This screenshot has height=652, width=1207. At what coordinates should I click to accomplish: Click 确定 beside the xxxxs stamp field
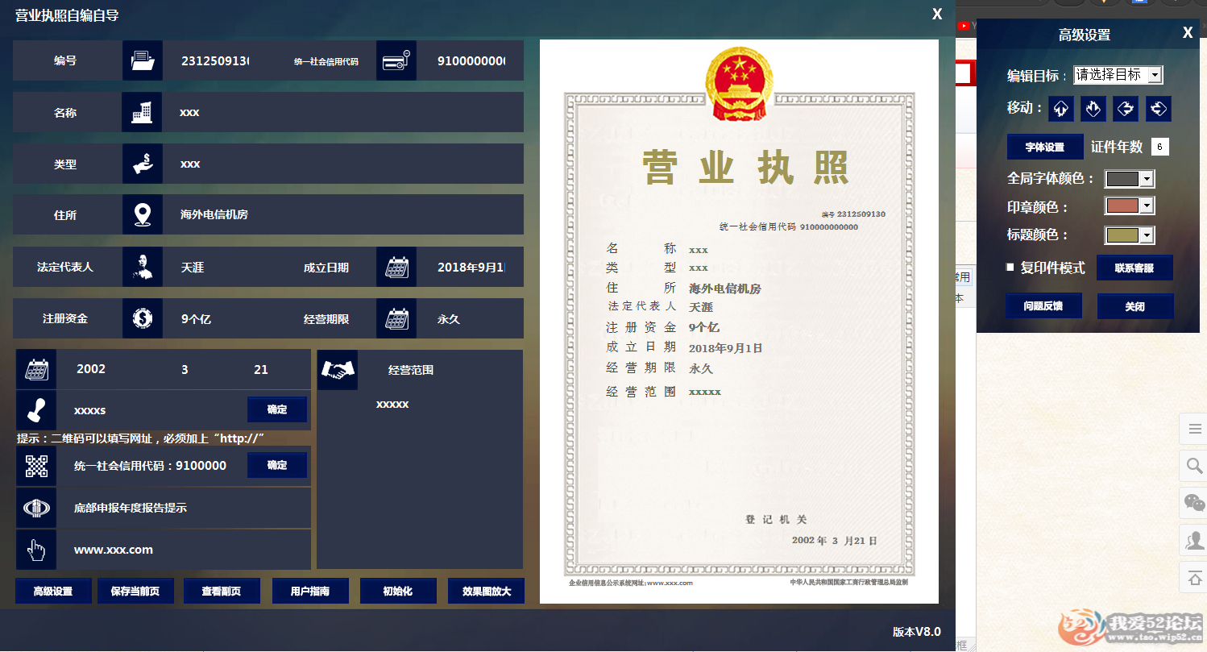pos(277,409)
